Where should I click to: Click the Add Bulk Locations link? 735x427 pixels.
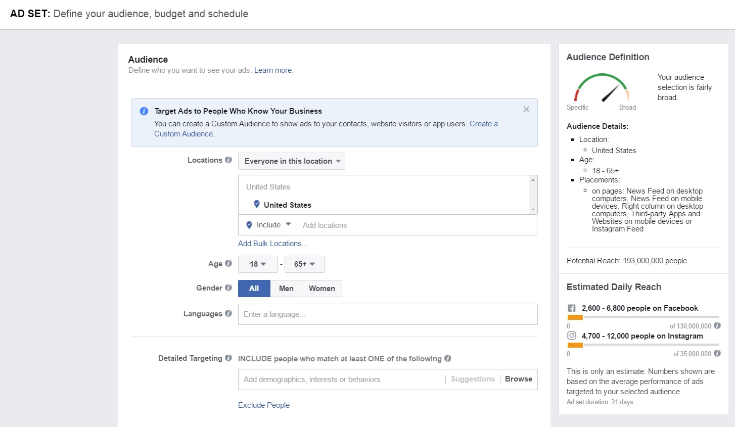coord(272,244)
